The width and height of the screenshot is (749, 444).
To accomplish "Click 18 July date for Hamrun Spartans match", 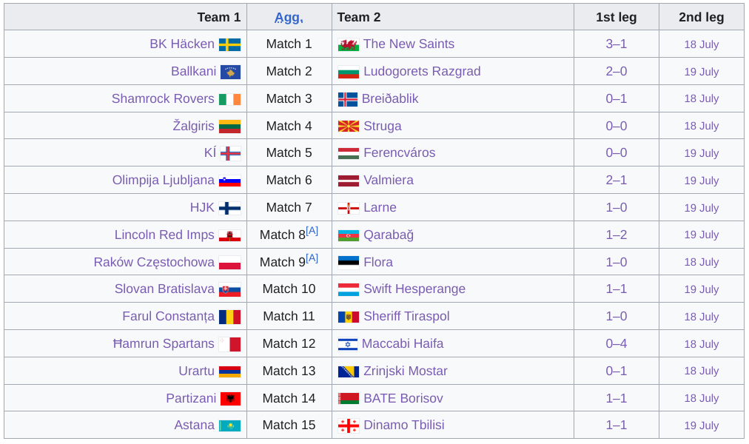I will point(701,344).
